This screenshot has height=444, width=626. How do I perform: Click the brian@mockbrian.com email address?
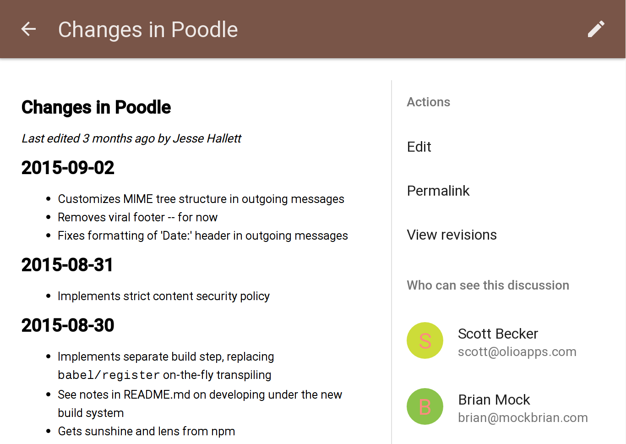point(523,418)
